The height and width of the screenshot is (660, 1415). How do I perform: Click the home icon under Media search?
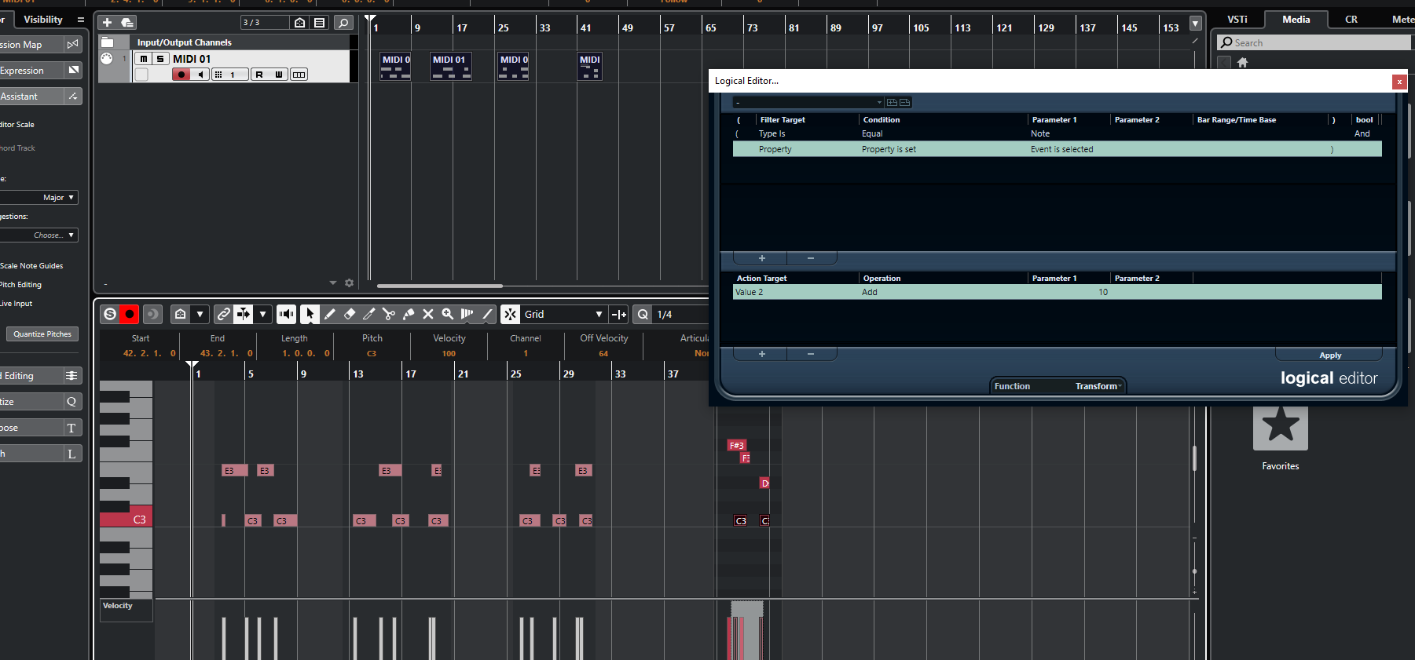1242,63
